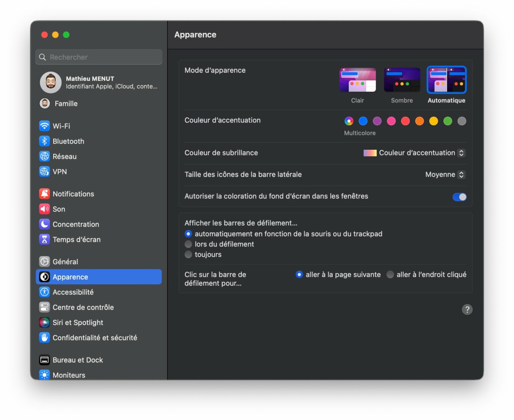The image size is (514, 420).
Task: Click the Wi-Fi icon in the sidebar
Action: [45, 126]
